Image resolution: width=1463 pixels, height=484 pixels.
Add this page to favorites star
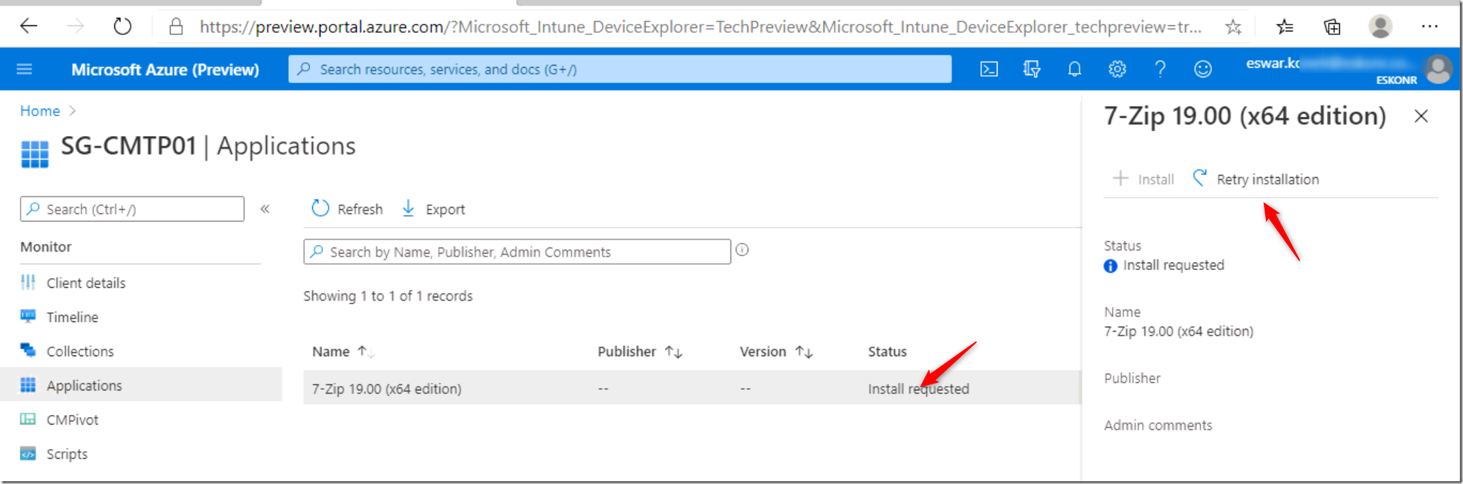[x=1233, y=27]
